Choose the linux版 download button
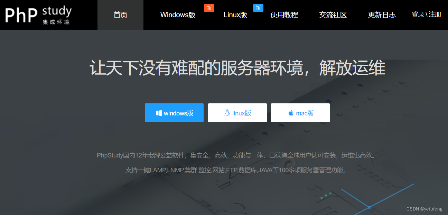 [237, 113]
